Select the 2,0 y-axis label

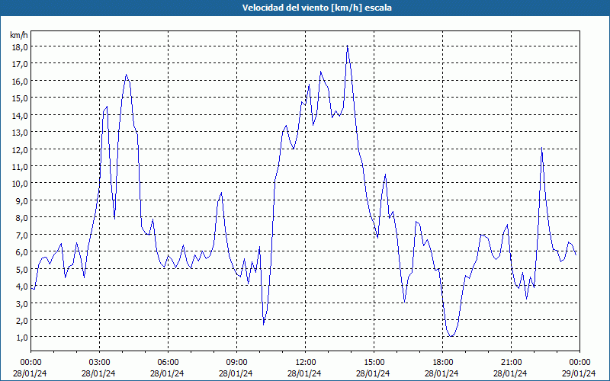click(x=23, y=320)
